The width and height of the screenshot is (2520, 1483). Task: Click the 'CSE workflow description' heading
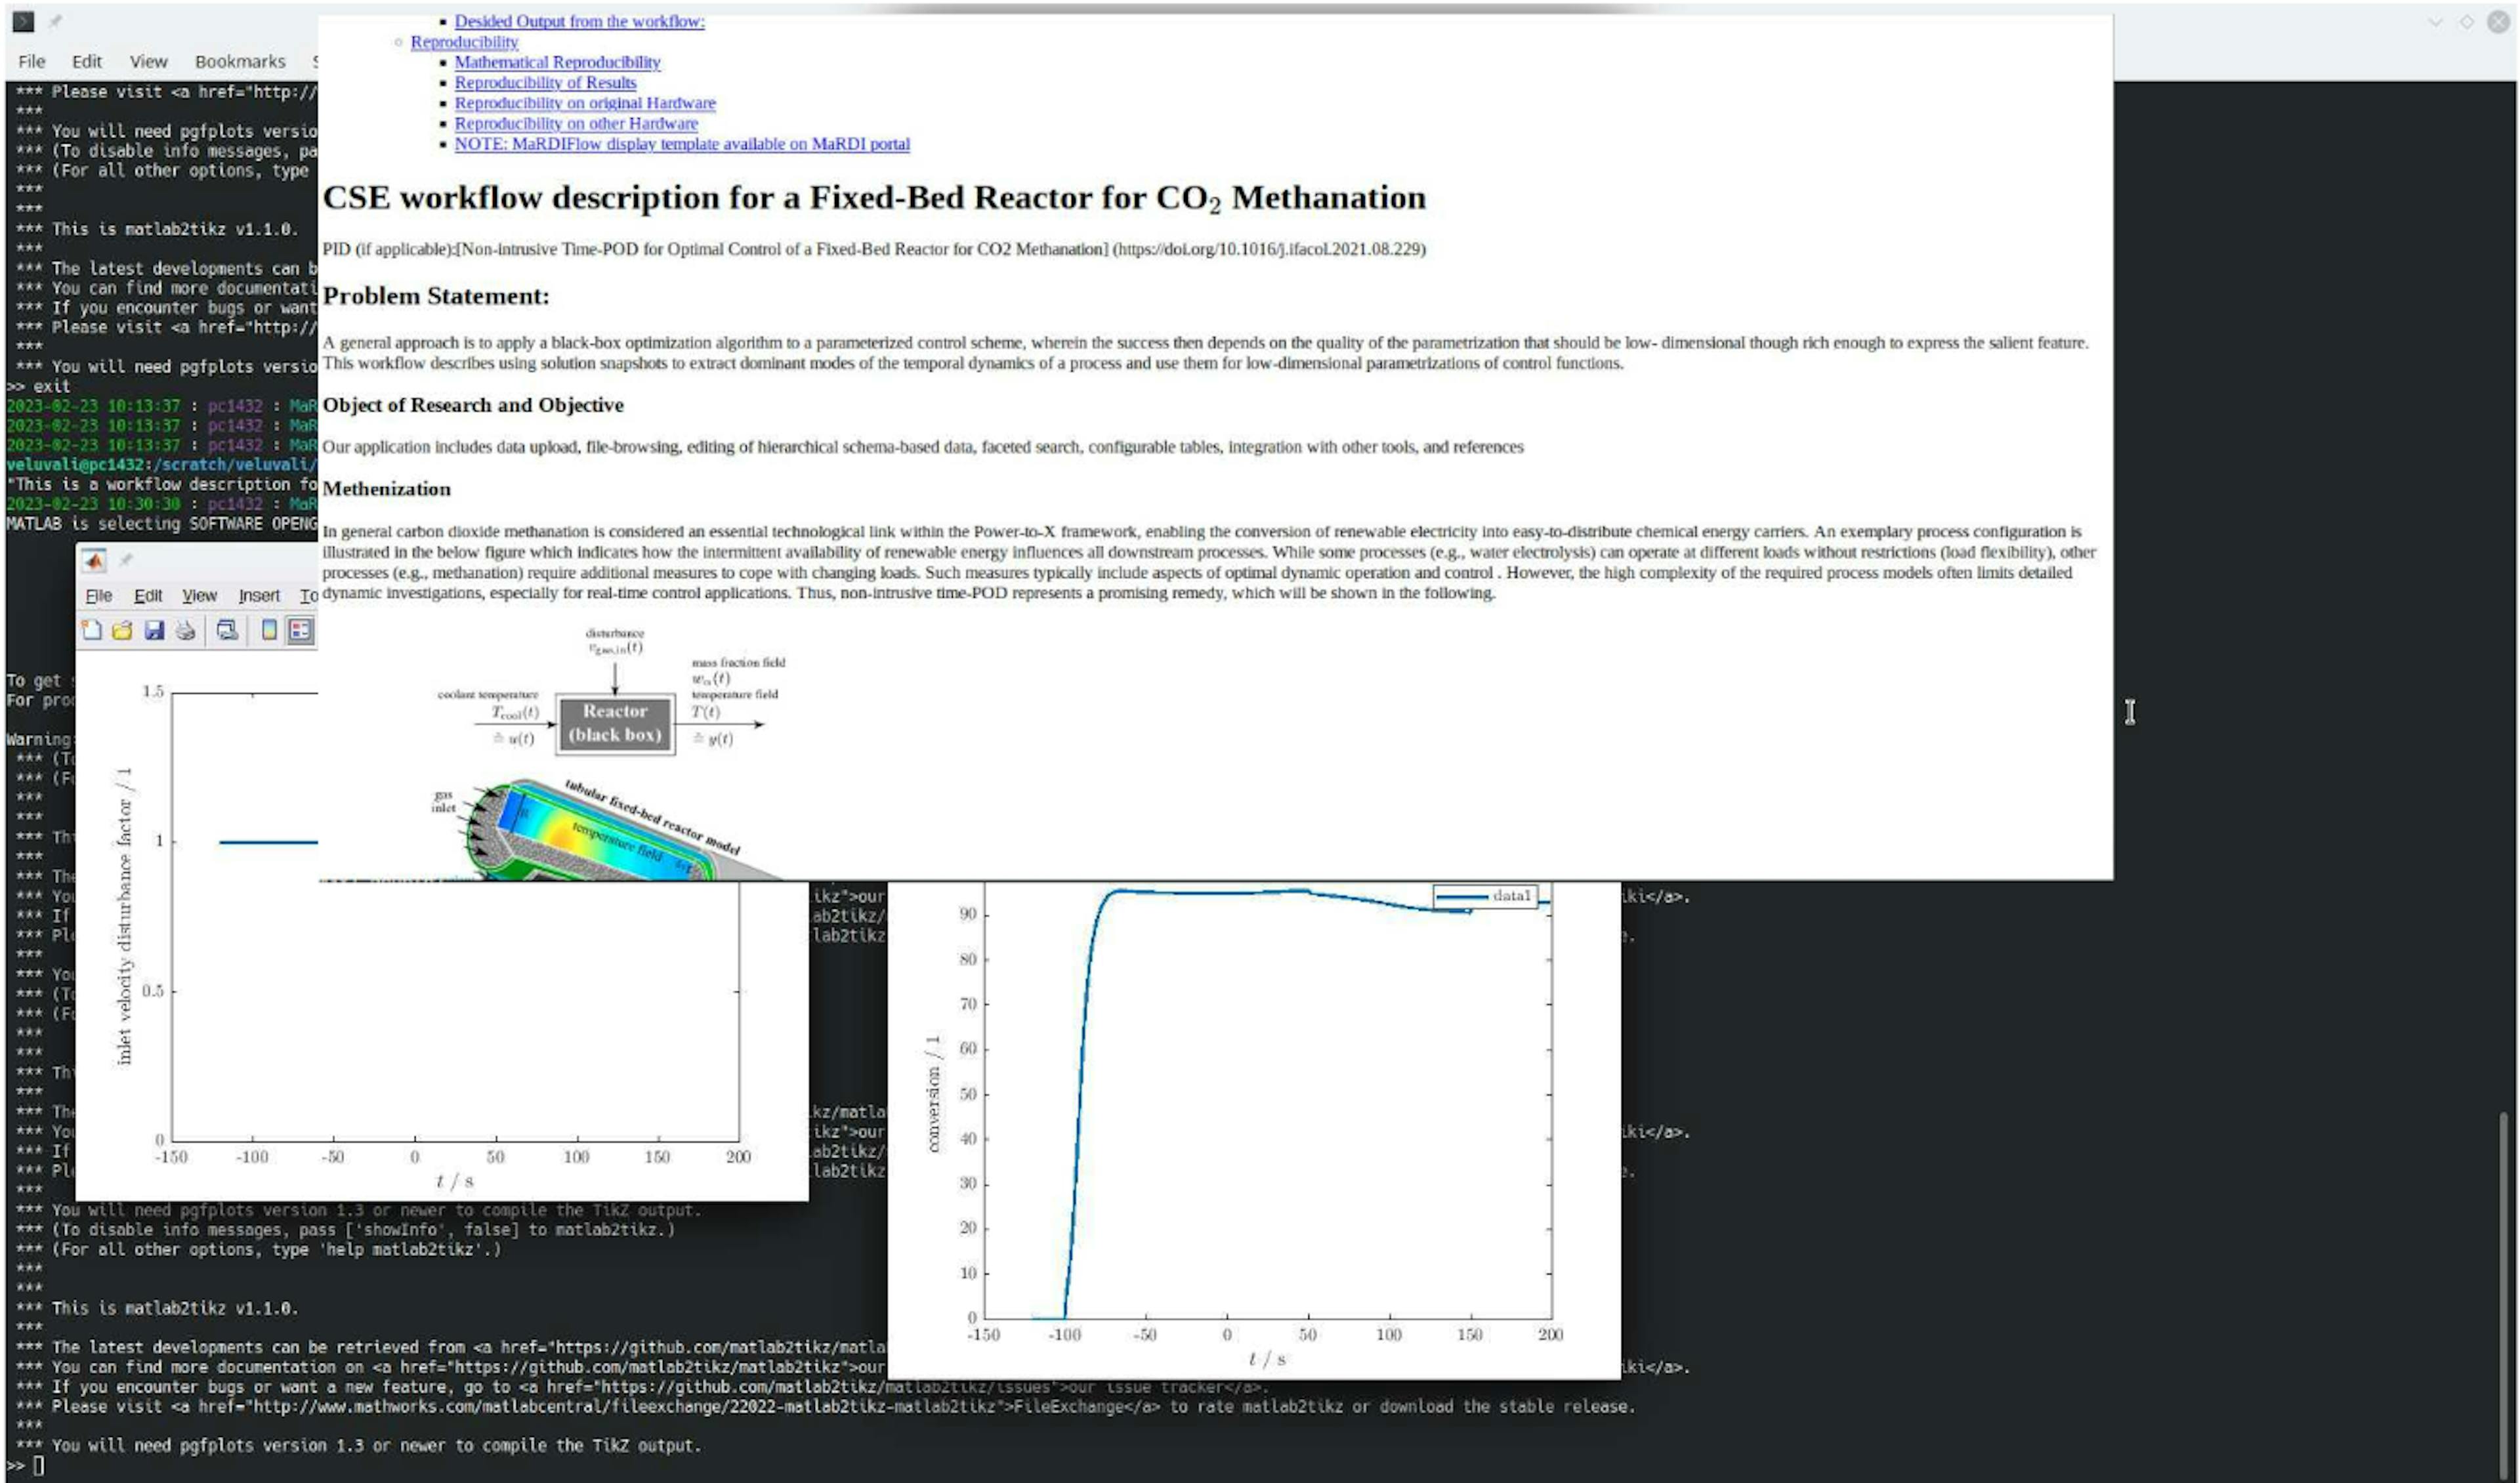coord(874,198)
